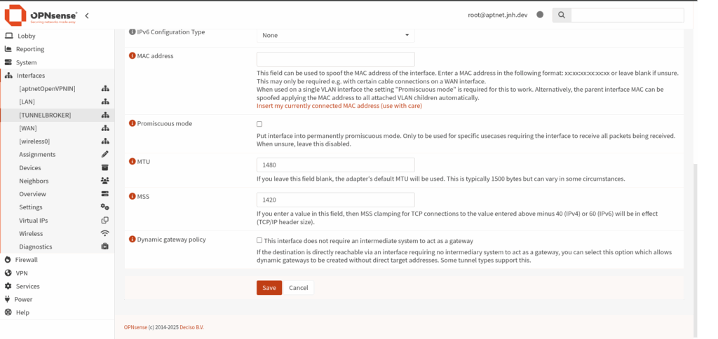Show help info for Promiscuous mode
The height and width of the screenshot is (339, 718).
[133, 123]
